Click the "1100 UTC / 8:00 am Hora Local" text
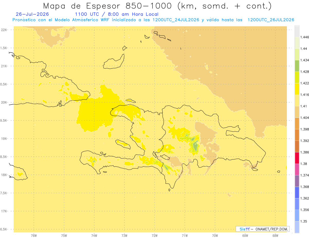Viewport: 309px width, 239px height. coord(117,14)
